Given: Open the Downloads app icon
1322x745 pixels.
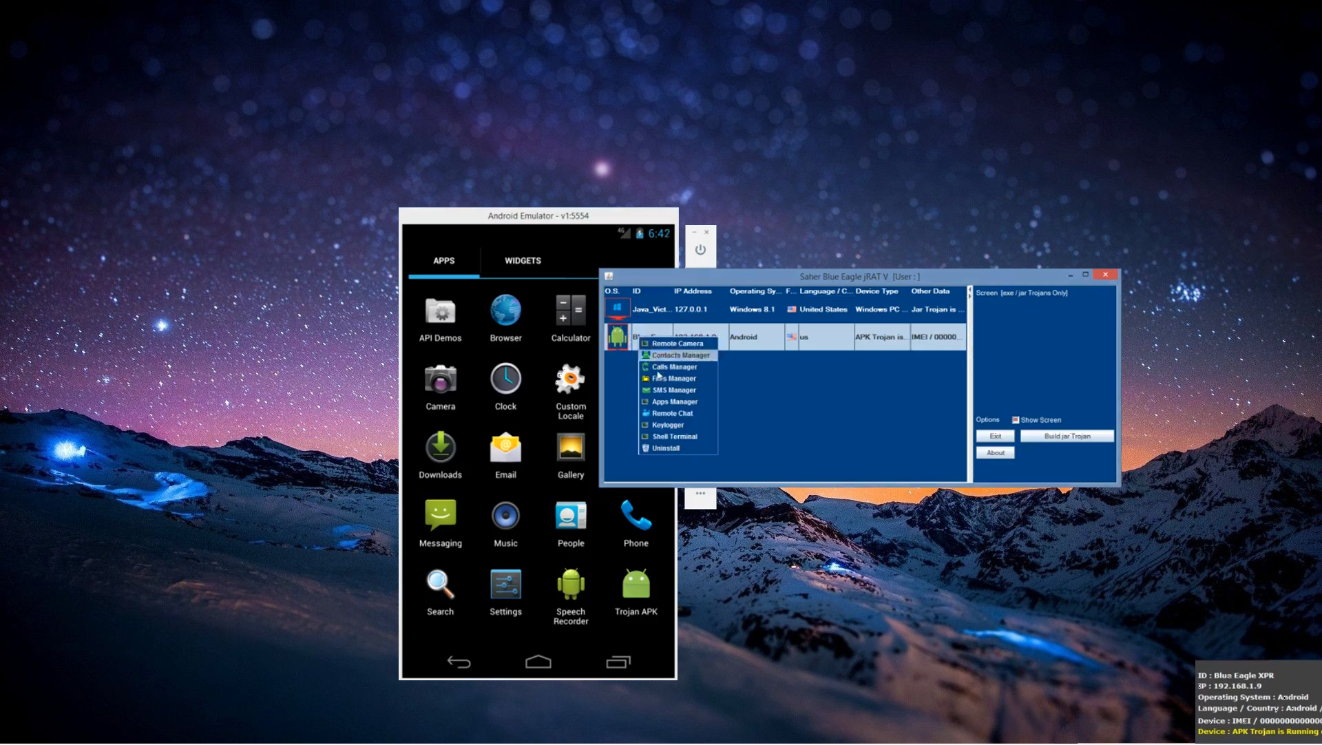Looking at the screenshot, I should (440, 448).
